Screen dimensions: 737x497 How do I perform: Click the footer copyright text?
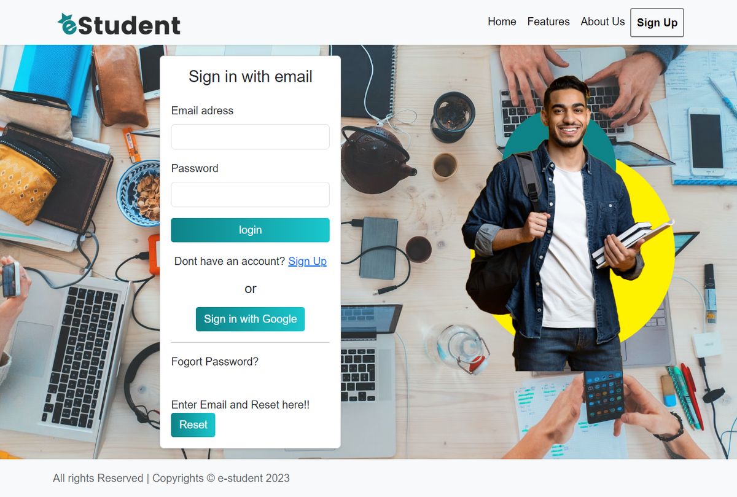(171, 478)
